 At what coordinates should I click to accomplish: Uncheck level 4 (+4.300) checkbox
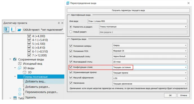[29, 36]
